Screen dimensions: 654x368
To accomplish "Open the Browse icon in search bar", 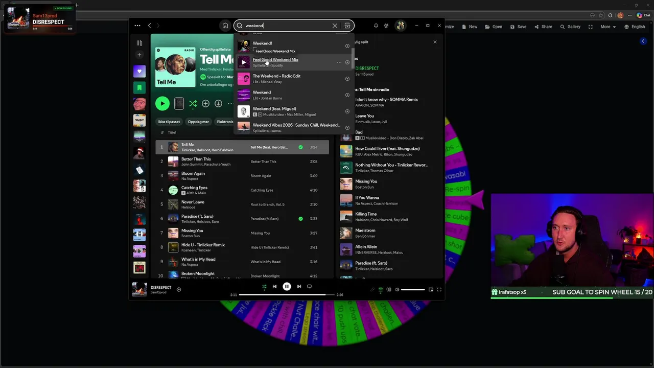I will tap(347, 26).
